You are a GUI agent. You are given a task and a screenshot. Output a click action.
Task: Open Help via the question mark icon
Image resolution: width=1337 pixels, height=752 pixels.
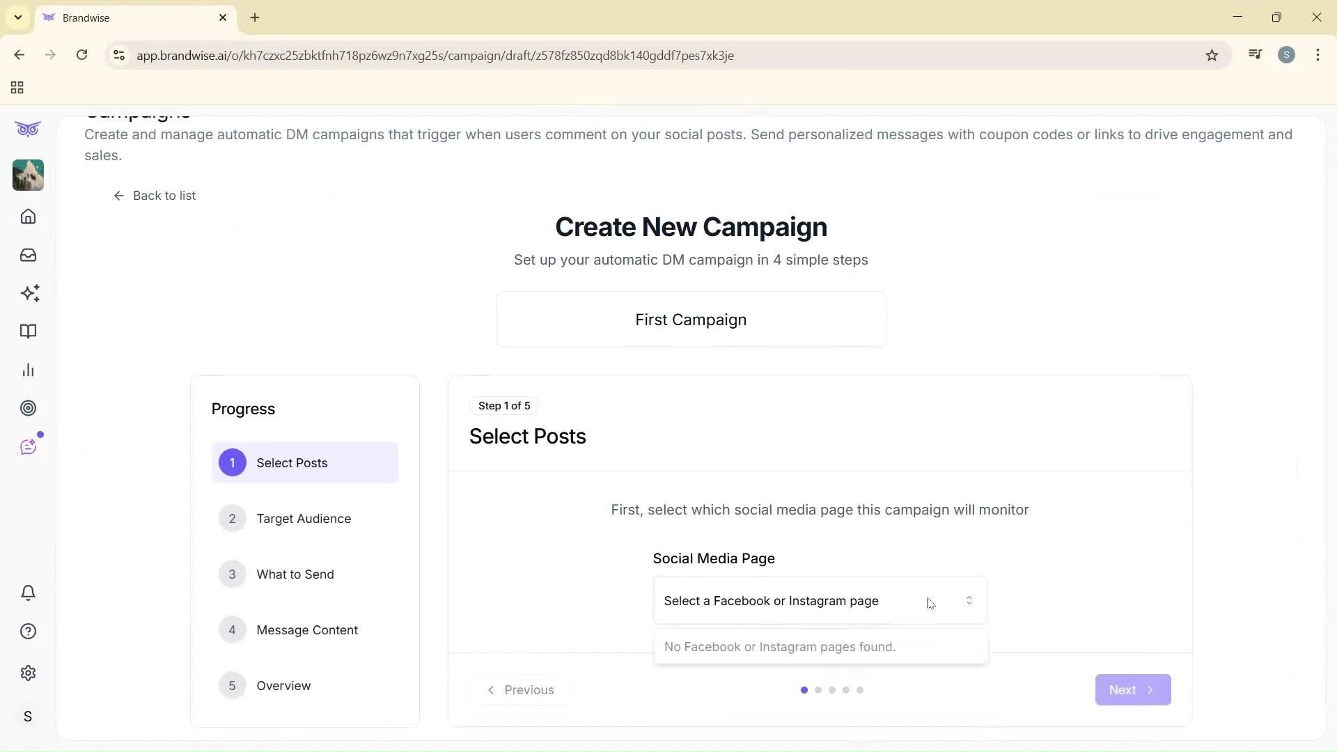click(x=28, y=631)
